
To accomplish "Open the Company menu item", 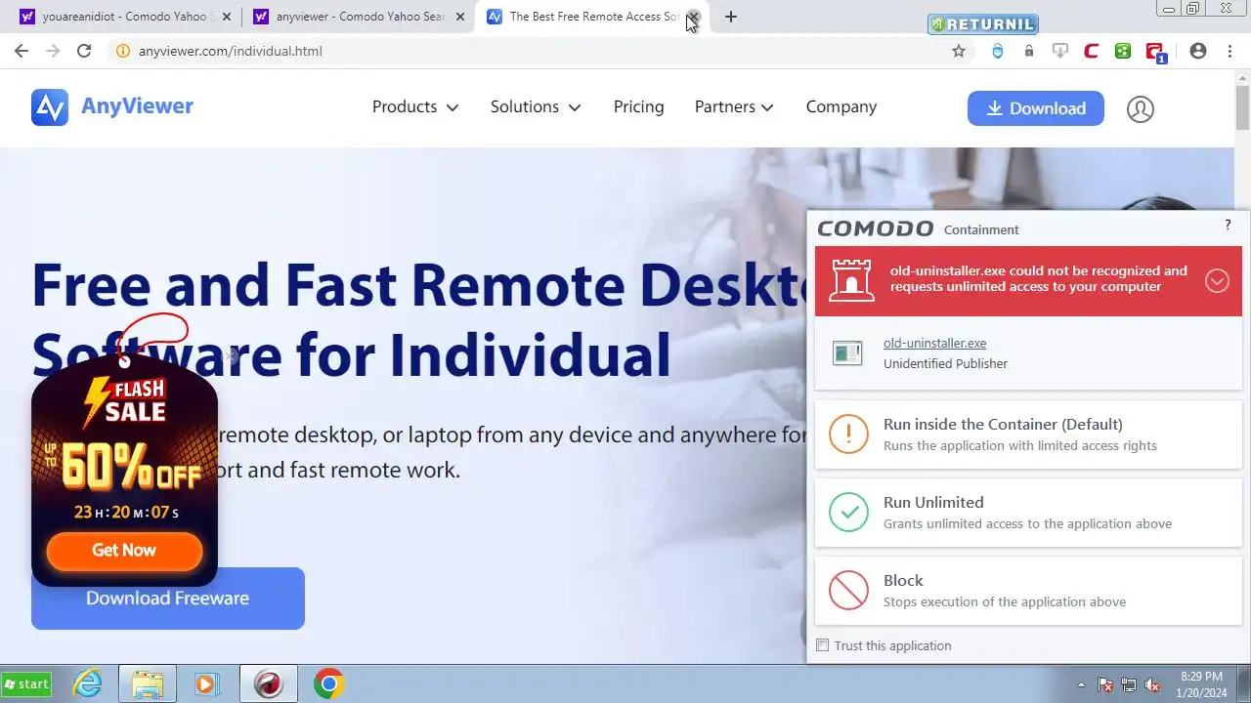I will tap(841, 107).
